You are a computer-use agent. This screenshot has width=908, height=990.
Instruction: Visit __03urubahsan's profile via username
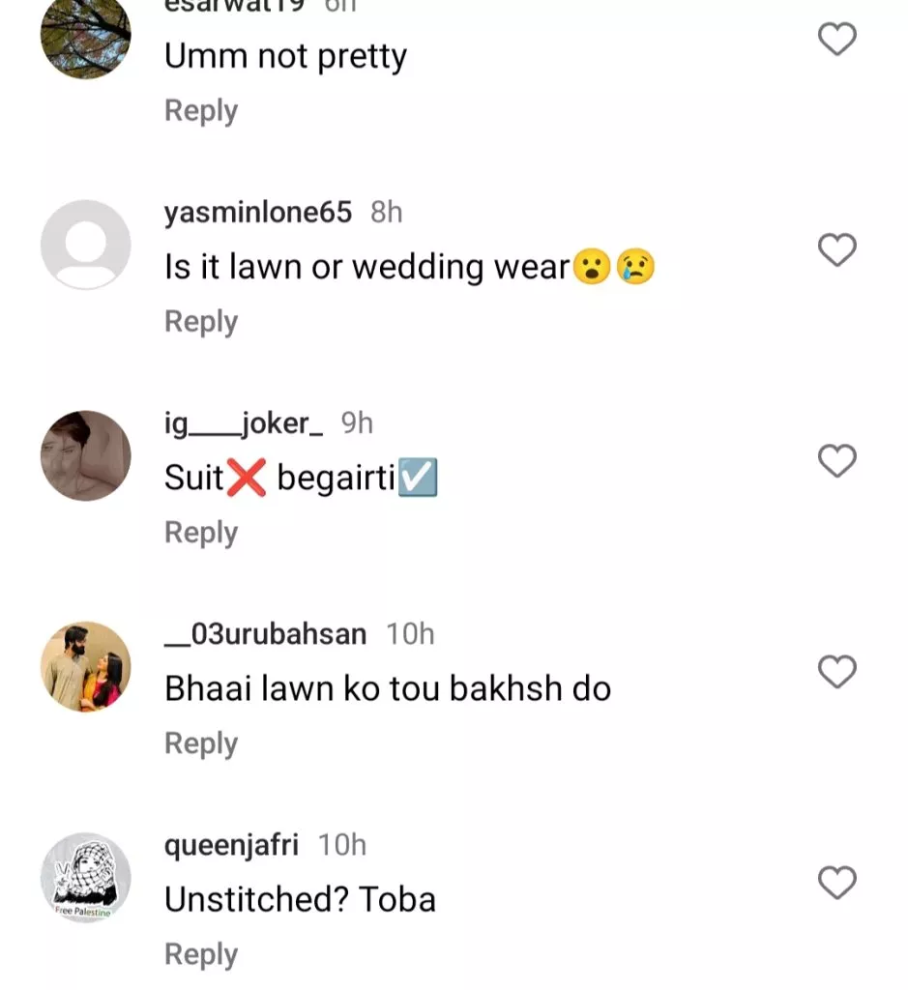pyautogui.click(x=266, y=634)
